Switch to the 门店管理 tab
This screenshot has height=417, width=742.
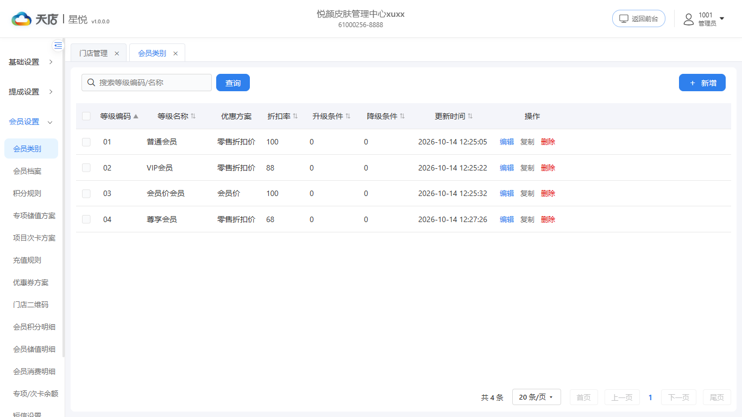click(x=93, y=53)
